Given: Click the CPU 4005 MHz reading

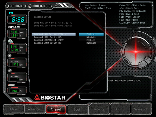Looking at the screenshot, I should tap(14, 32).
